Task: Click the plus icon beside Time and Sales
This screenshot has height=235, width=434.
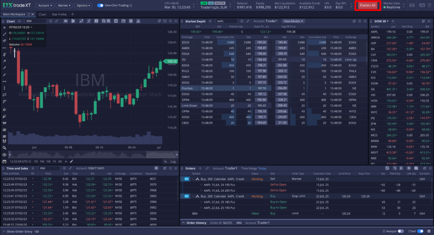Action: coord(33,168)
